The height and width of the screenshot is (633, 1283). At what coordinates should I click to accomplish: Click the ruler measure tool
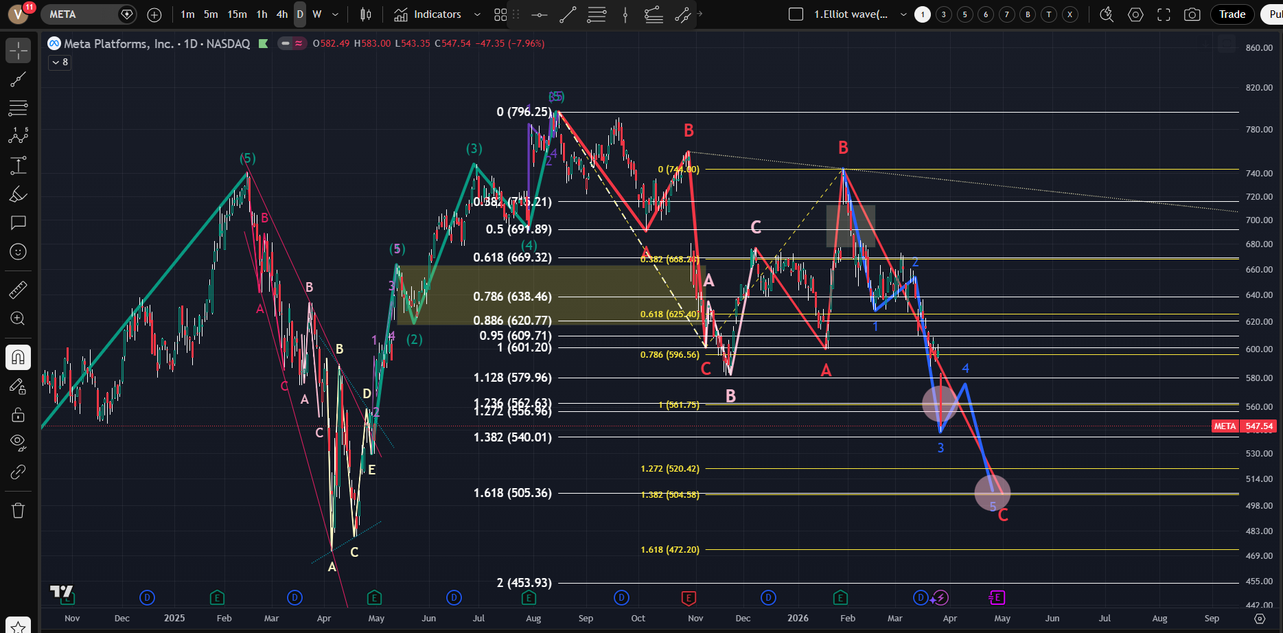(x=18, y=290)
